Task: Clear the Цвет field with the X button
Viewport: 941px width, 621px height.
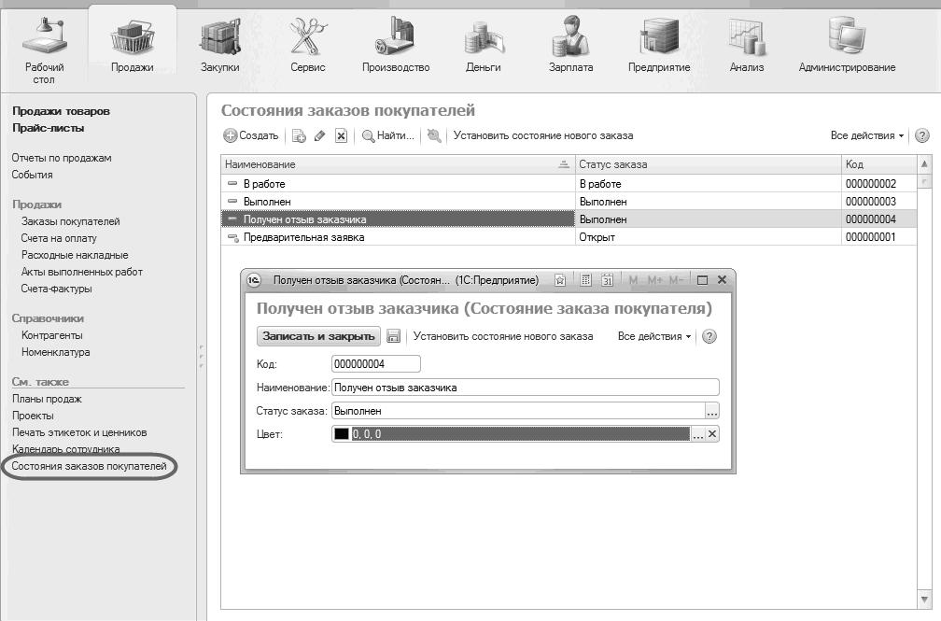Action: [x=712, y=434]
